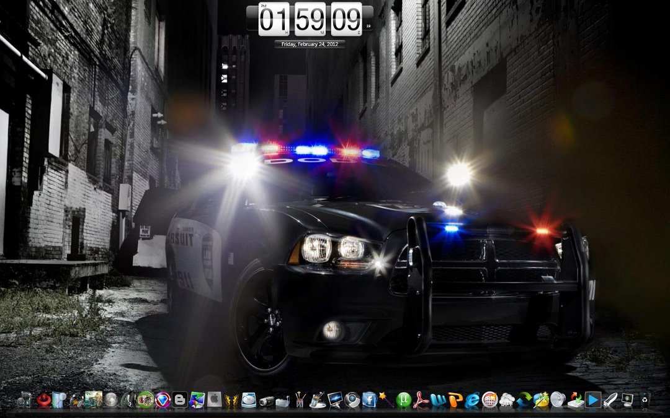
Task: Open the golden butterfly wings dock icon
Action: [231, 400]
